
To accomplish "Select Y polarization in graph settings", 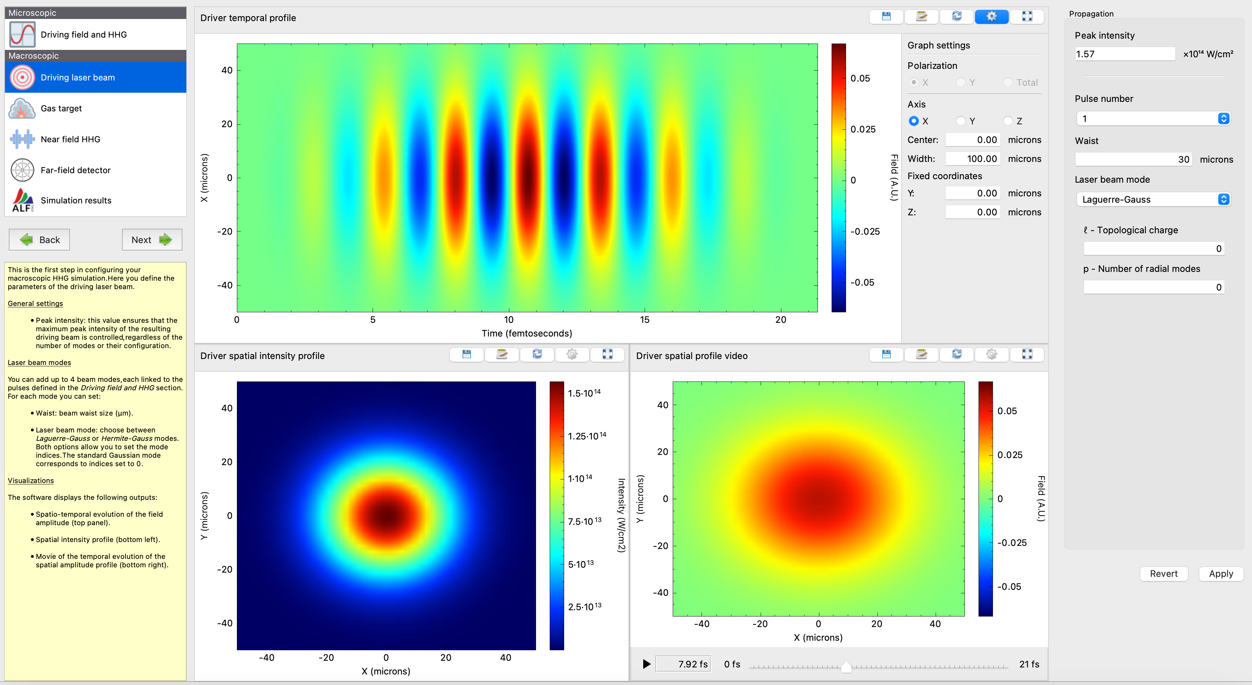I will point(961,82).
